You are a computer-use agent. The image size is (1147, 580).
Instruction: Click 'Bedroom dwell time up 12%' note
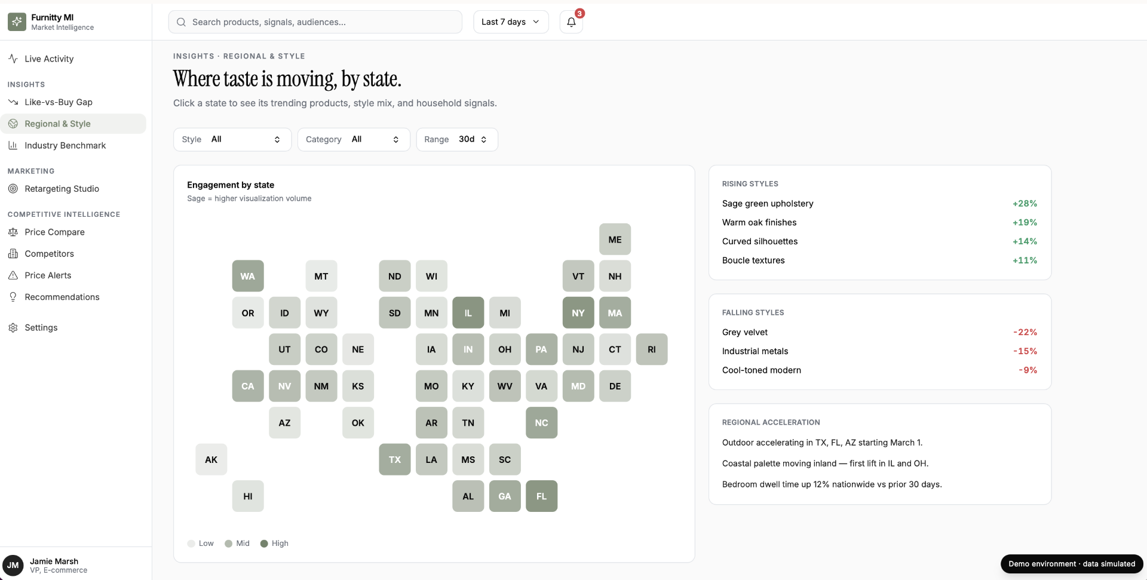(832, 484)
